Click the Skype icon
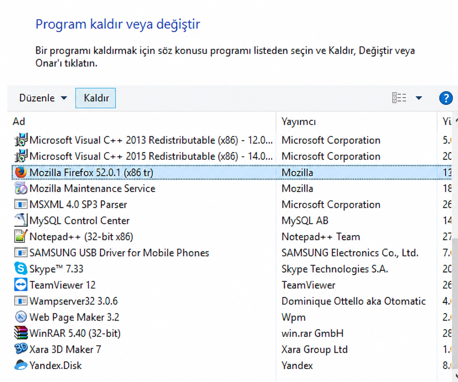Viewport: 458px width, 382px height. (21, 269)
